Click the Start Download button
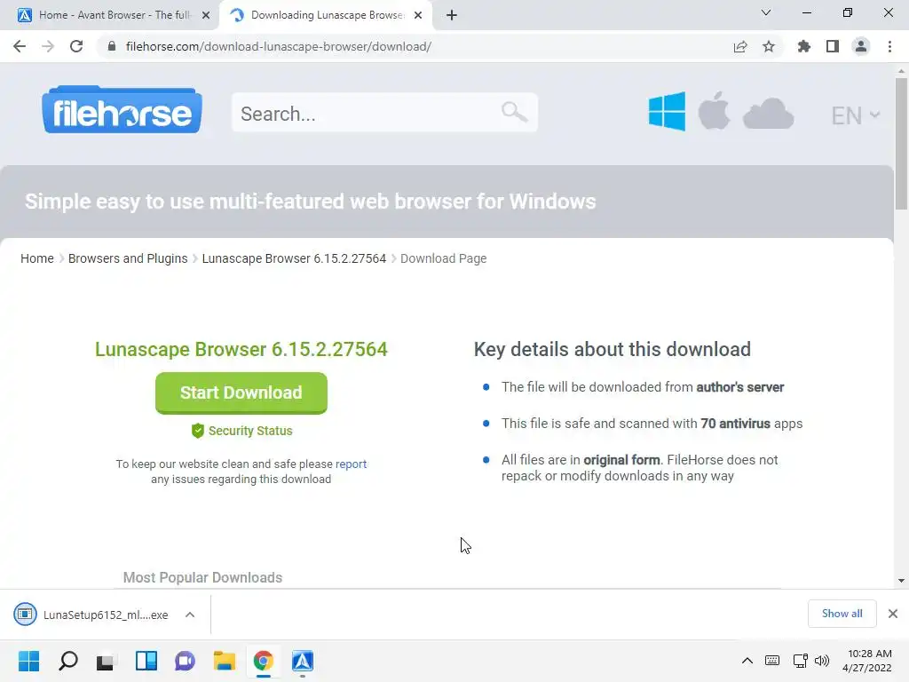 [x=241, y=393]
